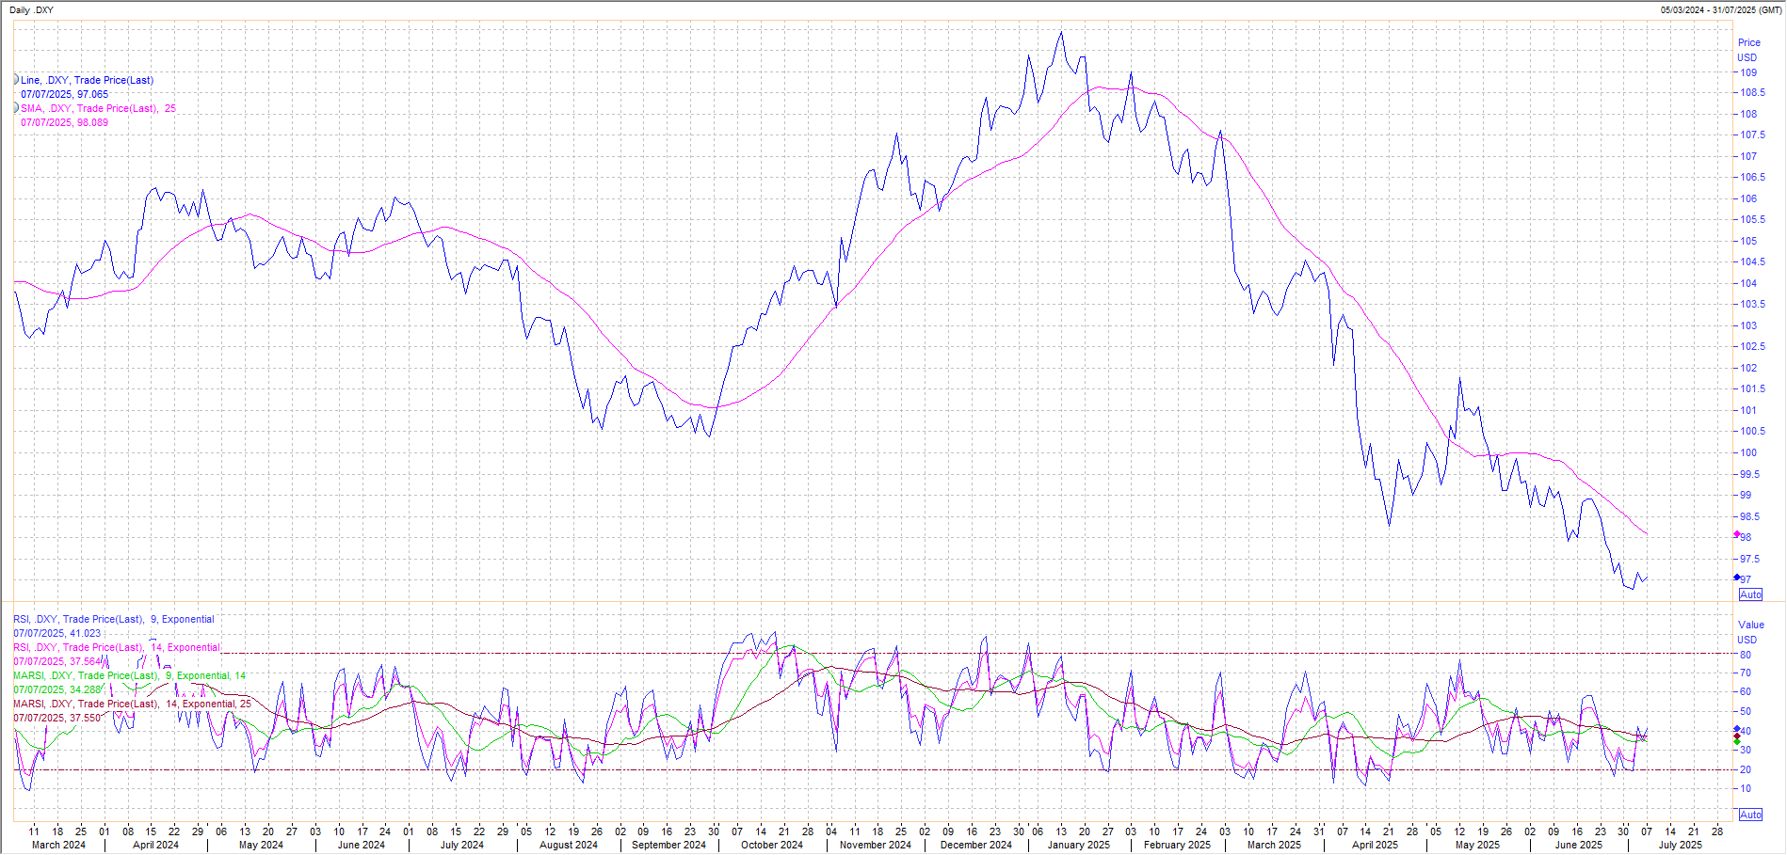Click the pink SMA diamond marker on price axis

tap(1737, 534)
